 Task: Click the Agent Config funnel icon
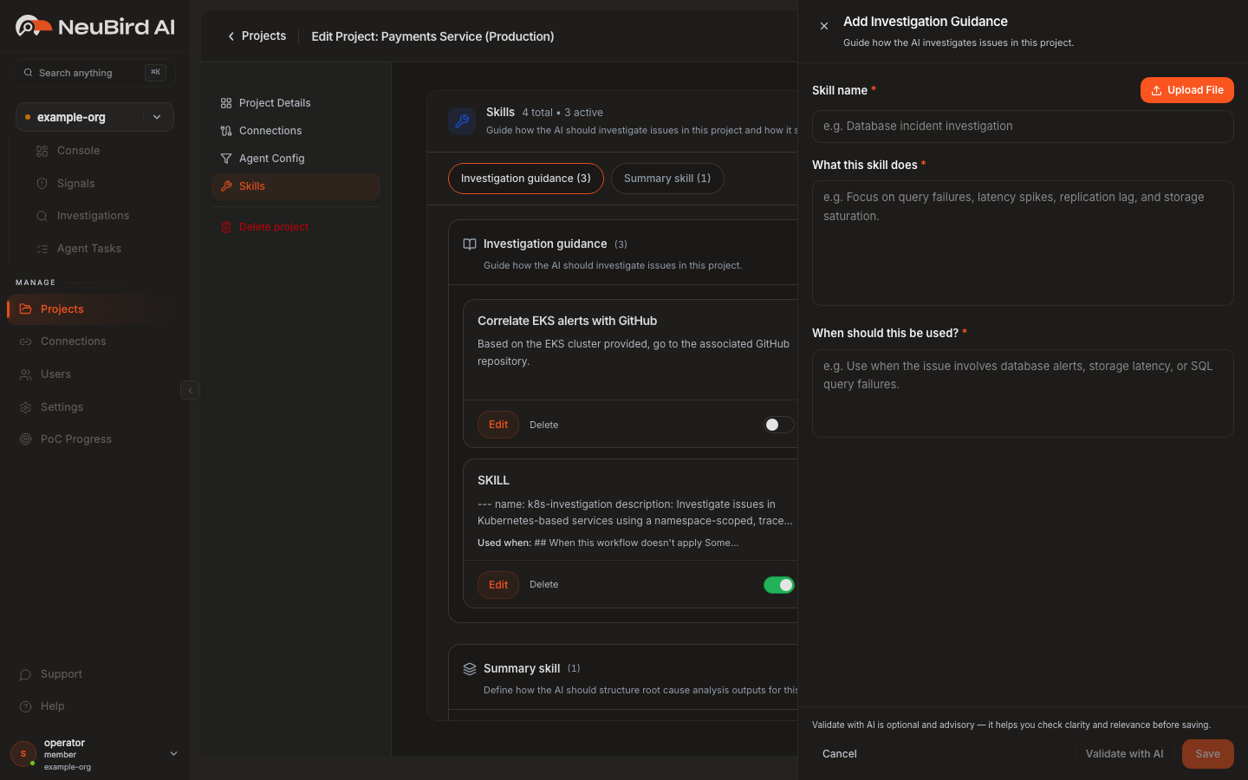click(x=226, y=159)
